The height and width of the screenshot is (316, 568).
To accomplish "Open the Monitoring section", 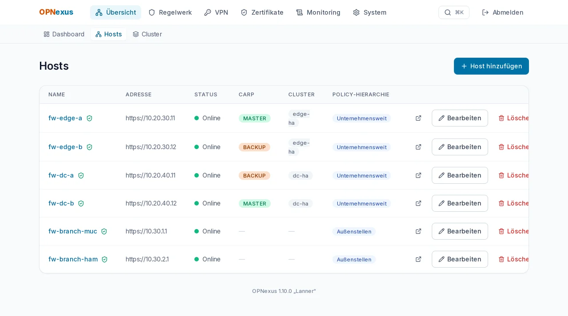I will click(x=318, y=12).
